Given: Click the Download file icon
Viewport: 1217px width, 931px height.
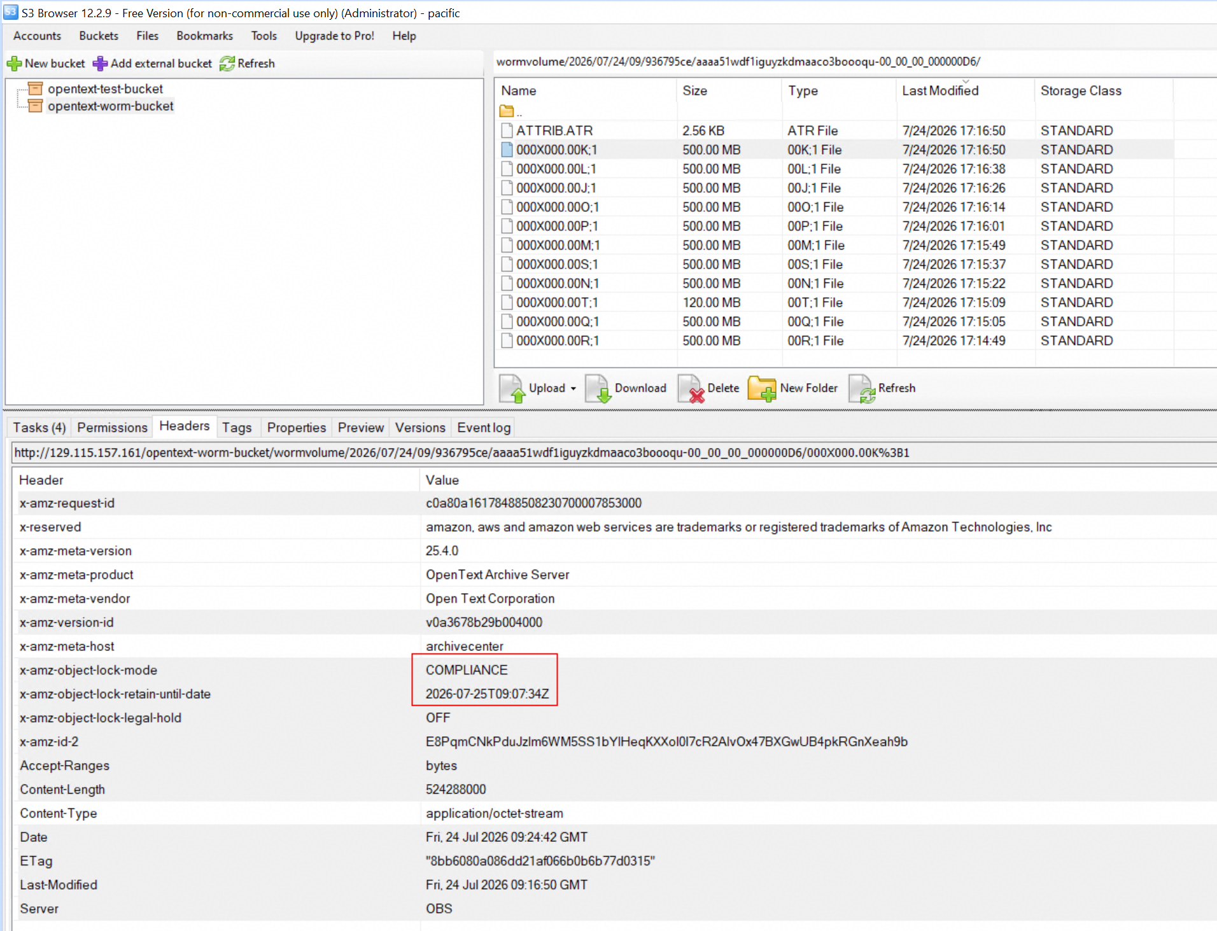Looking at the screenshot, I should click(598, 389).
